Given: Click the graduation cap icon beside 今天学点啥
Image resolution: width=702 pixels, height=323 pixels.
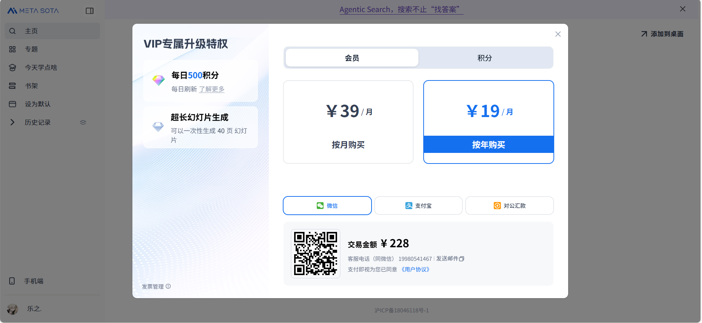Looking at the screenshot, I should [12, 68].
